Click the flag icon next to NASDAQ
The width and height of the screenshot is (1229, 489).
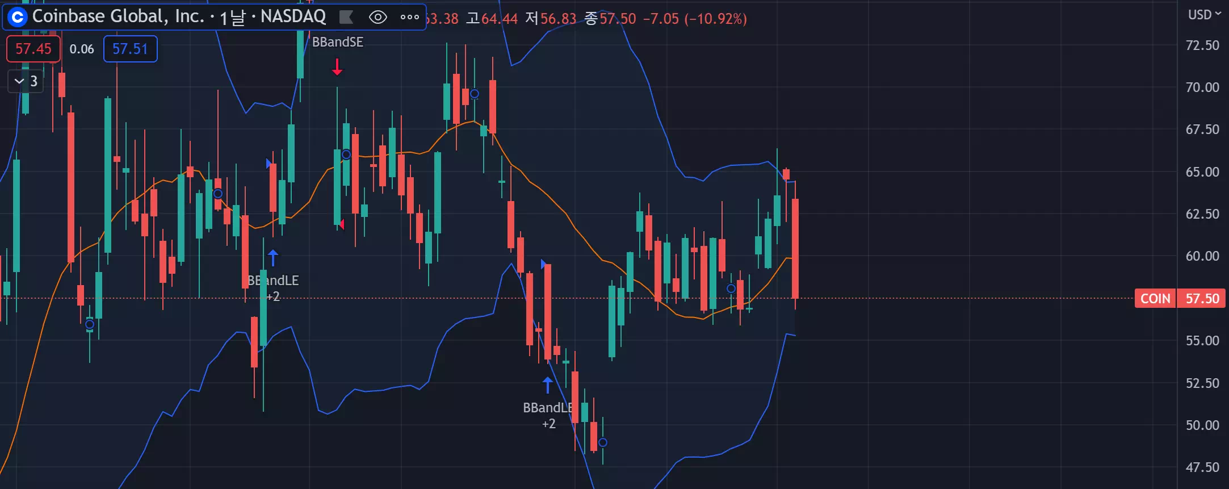point(346,18)
